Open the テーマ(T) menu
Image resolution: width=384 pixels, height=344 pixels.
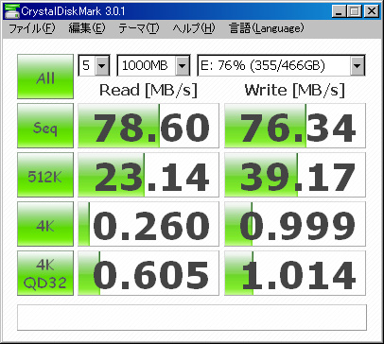point(139,28)
